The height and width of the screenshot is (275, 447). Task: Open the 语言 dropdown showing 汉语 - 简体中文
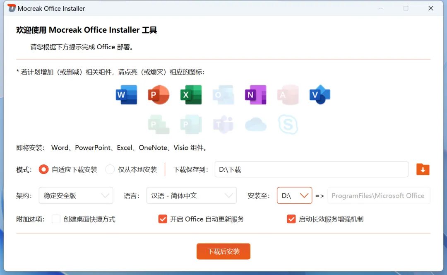(192, 195)
